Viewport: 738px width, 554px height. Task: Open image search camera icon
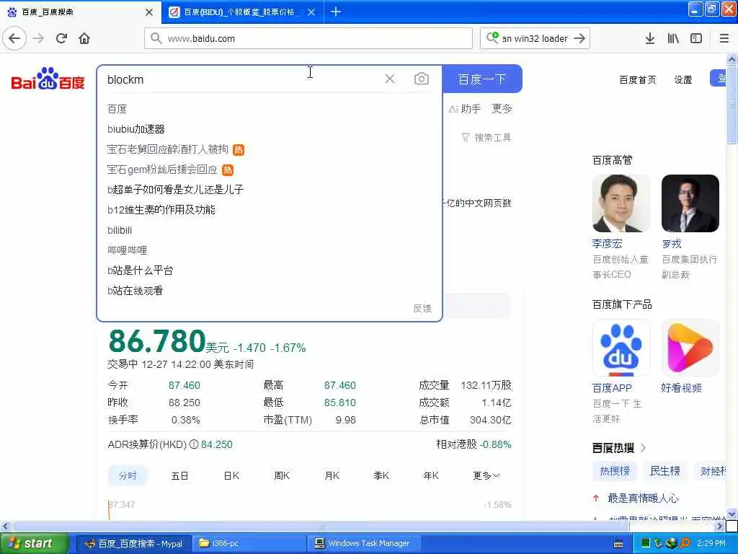421,79
